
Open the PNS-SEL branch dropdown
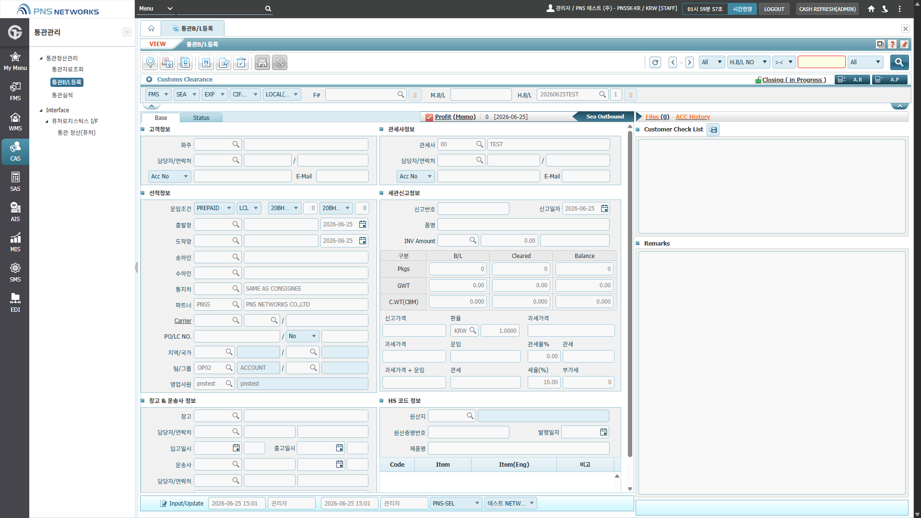456,504
